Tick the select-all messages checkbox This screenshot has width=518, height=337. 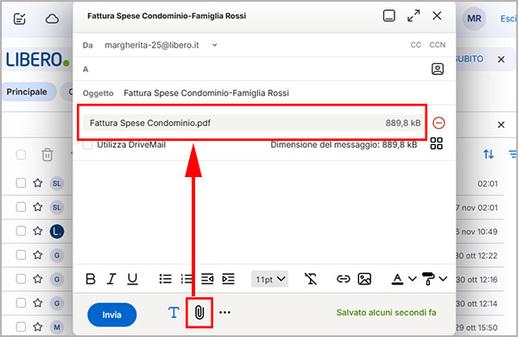pyautogui.click(x=21, y=155)
